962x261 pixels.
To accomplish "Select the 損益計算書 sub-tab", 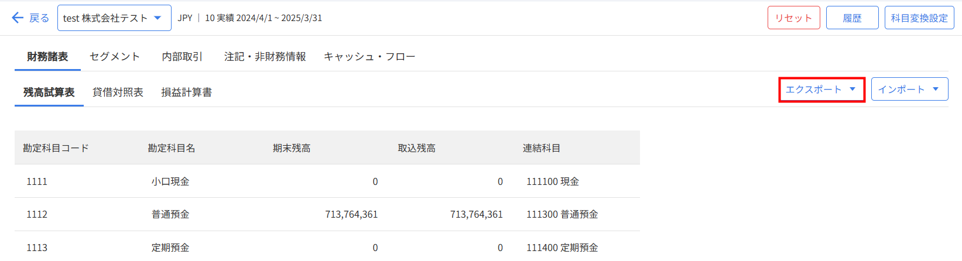I will [x=186, y=92].
